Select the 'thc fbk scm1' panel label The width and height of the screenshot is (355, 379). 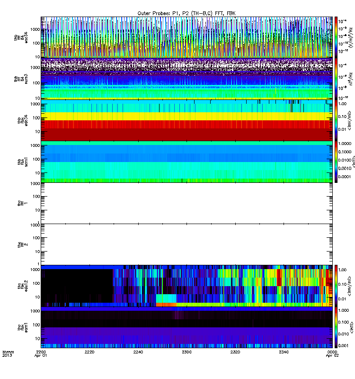pyautogui.click(x=23, y=327)
